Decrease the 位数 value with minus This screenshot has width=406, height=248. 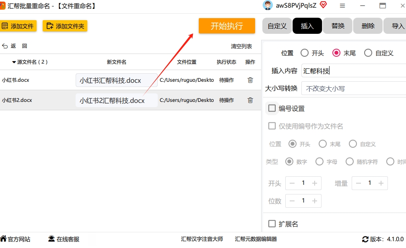click(292, 201)
